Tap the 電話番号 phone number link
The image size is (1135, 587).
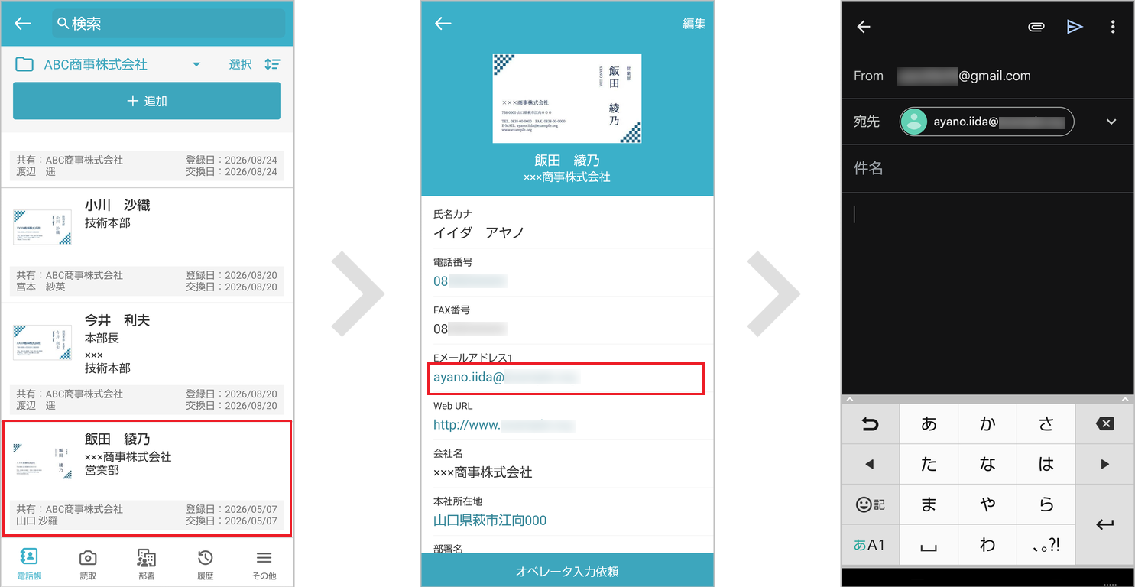click(470, 281)
